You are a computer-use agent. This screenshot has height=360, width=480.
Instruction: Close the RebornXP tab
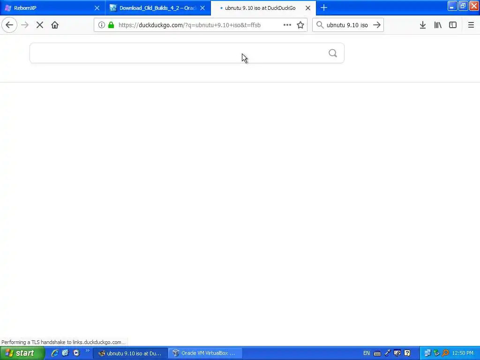[x=97, y=8]
